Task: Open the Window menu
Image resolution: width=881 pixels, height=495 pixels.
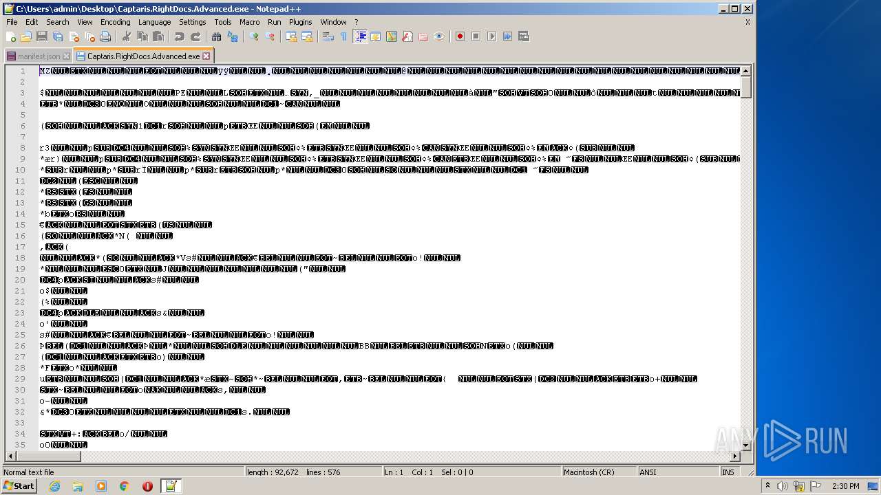Action: (333, 22)
